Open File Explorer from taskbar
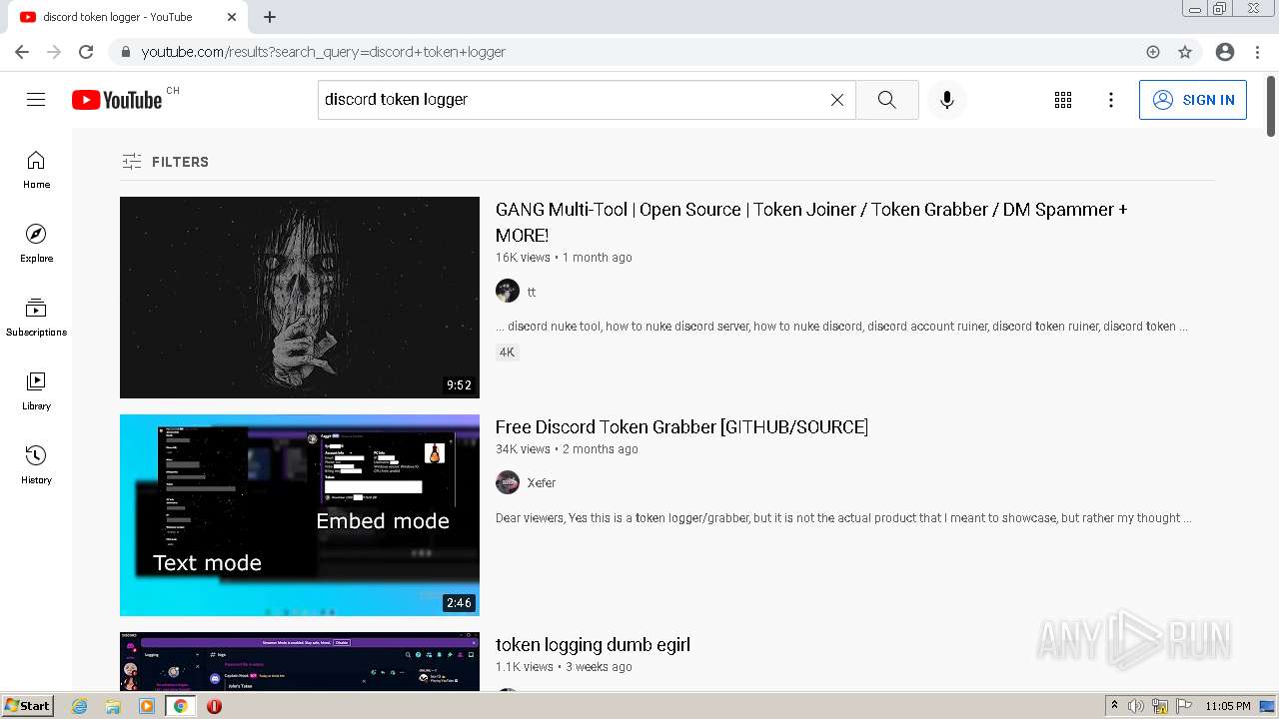 tap(113, 706)
